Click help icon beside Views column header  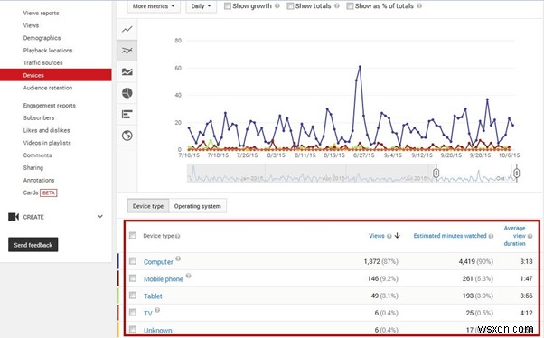(x=389, y=236)
